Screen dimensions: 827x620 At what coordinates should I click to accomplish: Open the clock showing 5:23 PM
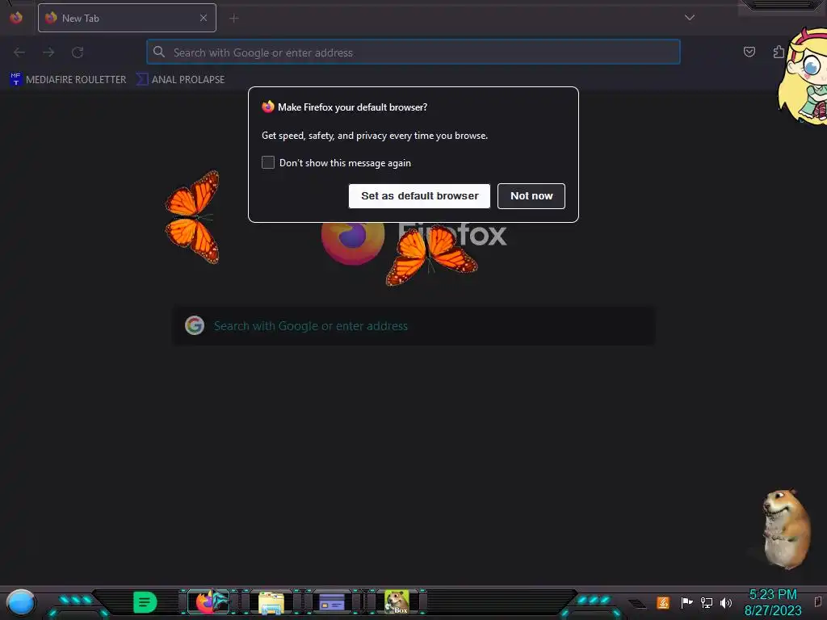pos(773,602)
